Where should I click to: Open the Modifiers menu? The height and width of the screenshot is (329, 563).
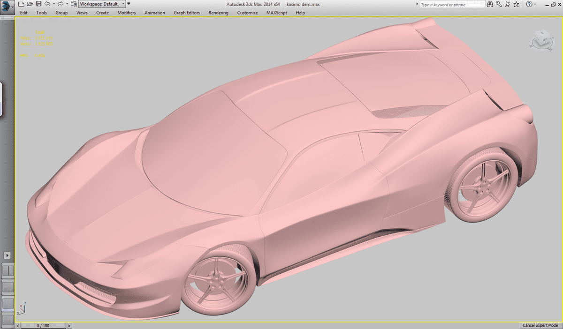126,13
